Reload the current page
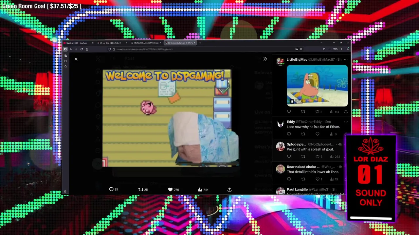The width and height of the screenshot is (419, 235). [x=82, y=49]
